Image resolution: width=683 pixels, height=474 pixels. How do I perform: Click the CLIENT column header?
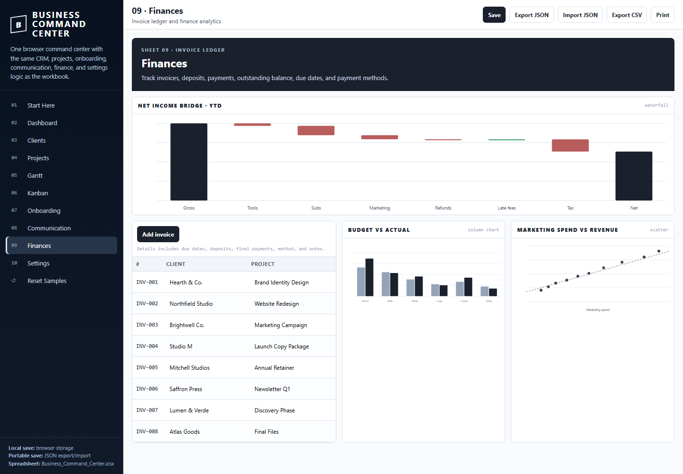175,264
